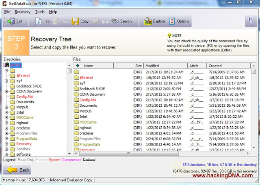This screenshot has height=185, width=260.
Task: Click 'Memory in use: 17,634,076' status text
Action: click(24, 180)
